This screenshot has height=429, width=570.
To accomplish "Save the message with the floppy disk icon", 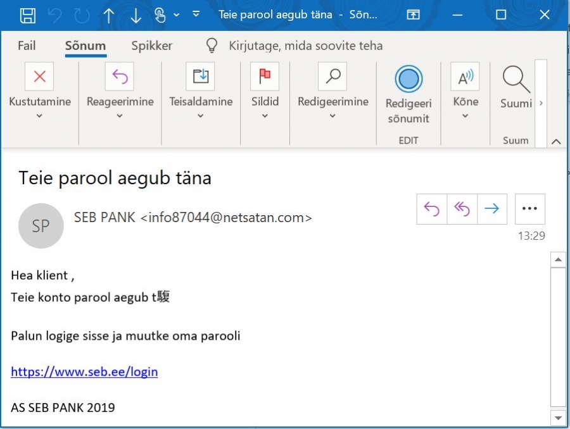I will (x=28, y=16).
